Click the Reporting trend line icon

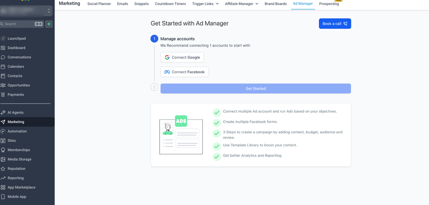point(3,178)
